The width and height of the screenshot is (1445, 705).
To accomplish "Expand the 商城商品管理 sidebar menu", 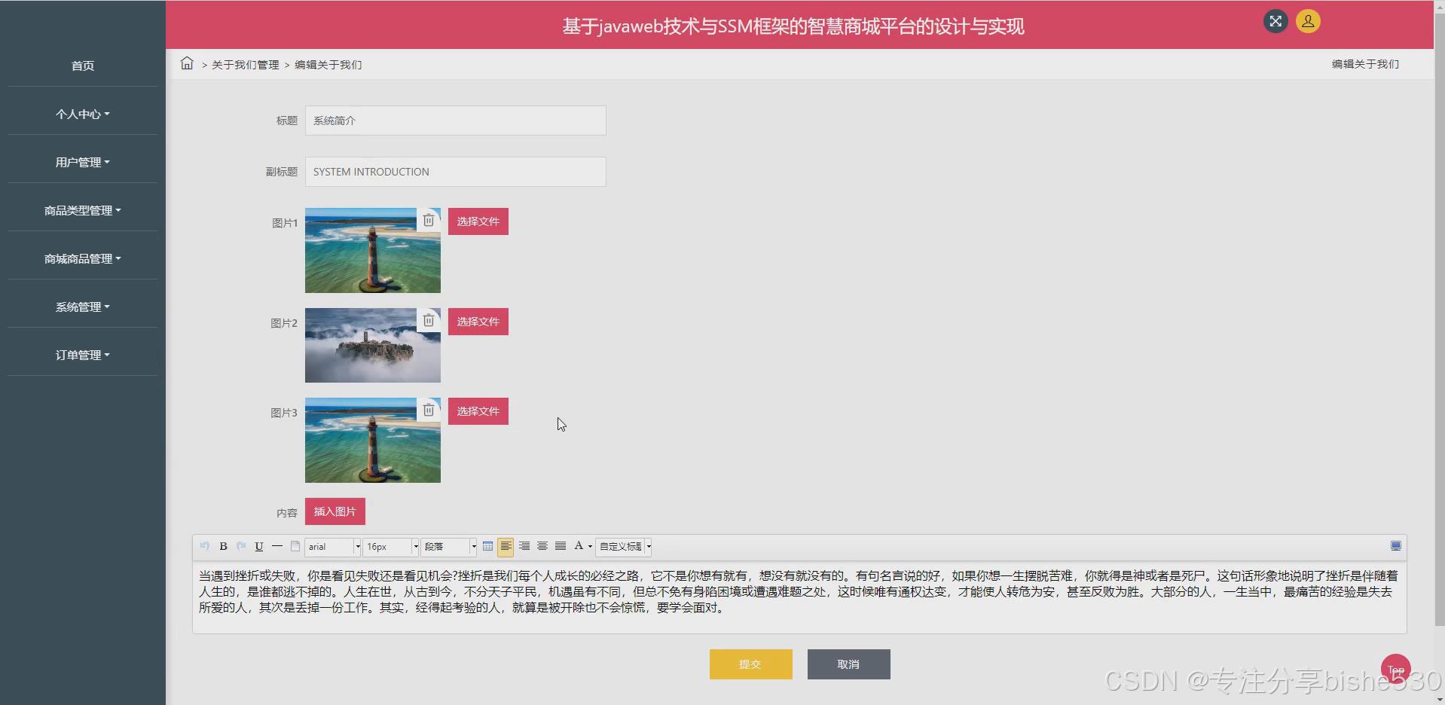I will pyautogui.click(x=83, y=258).
